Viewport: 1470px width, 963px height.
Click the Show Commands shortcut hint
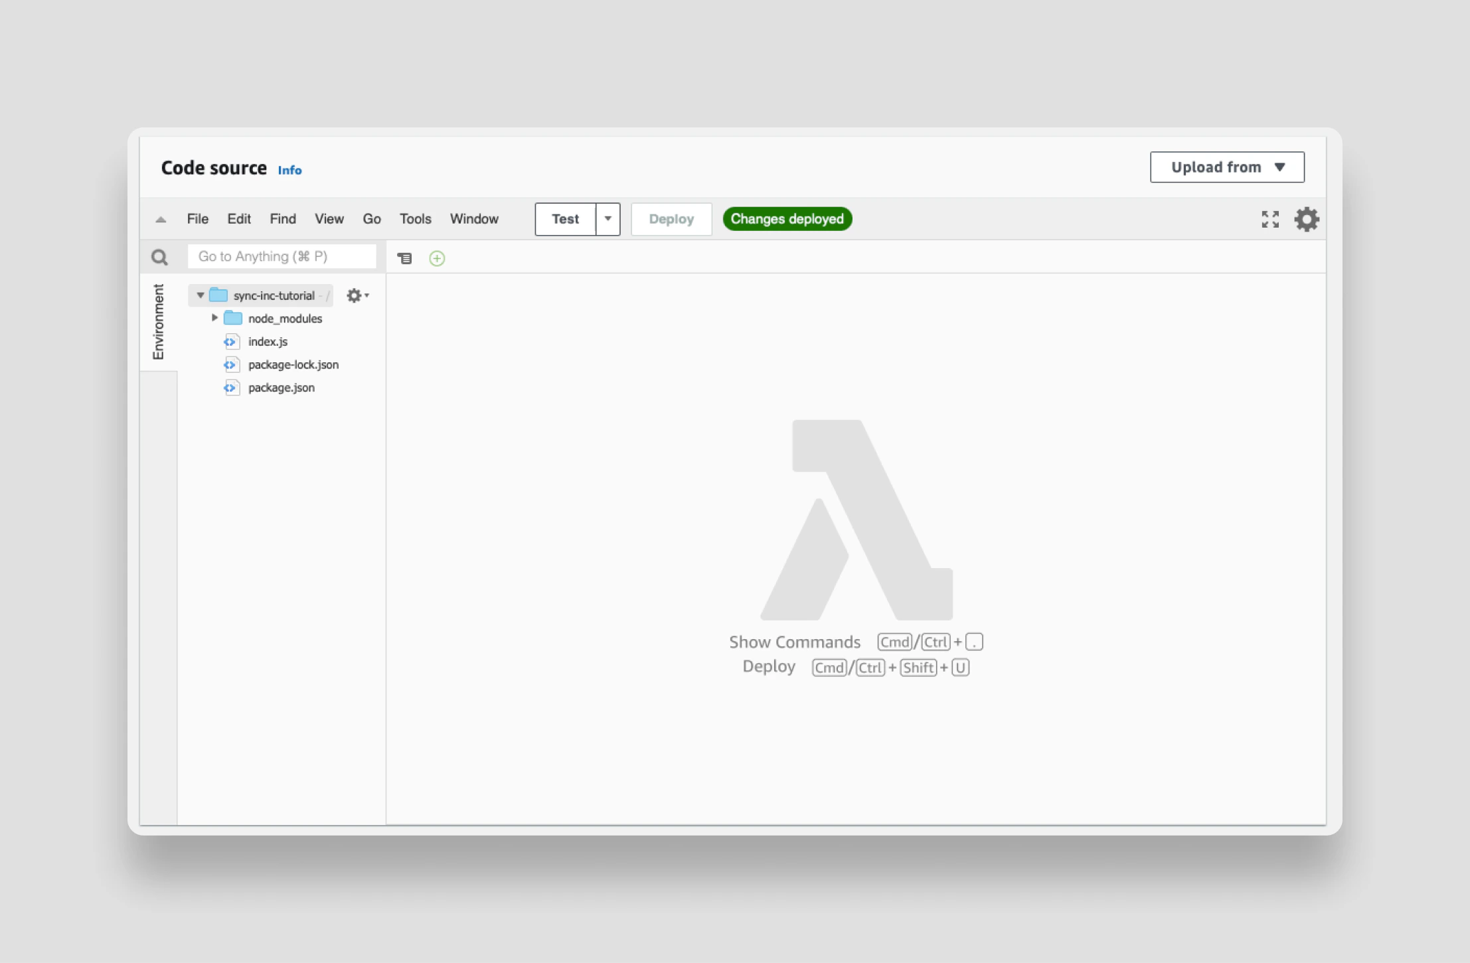(x=856, y=642)
